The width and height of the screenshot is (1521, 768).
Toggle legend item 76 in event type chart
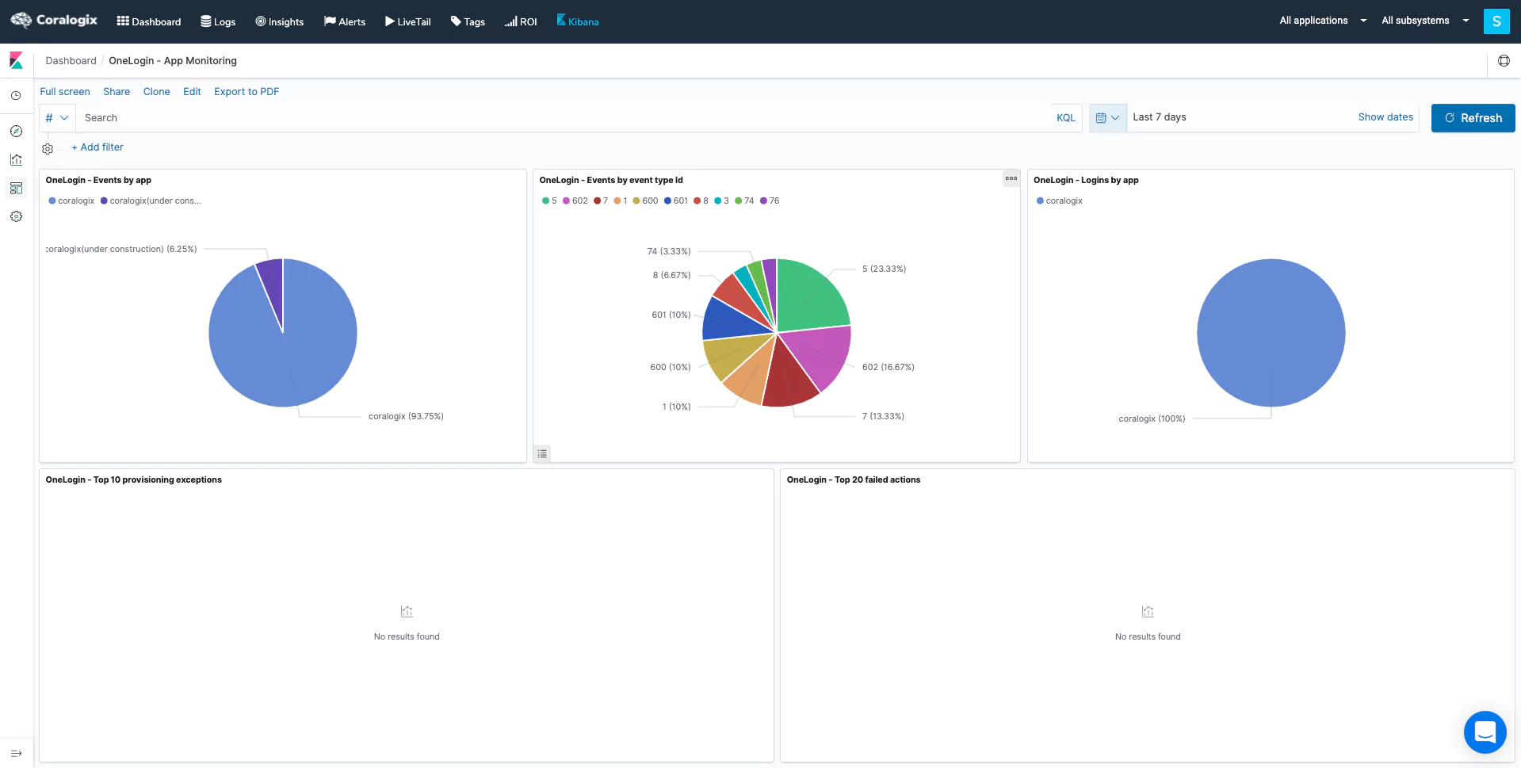click(770, 201)
